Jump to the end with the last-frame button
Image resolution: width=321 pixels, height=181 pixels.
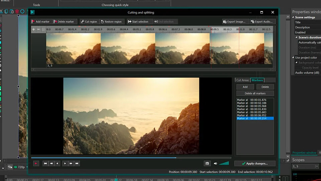tap(77, 164)
